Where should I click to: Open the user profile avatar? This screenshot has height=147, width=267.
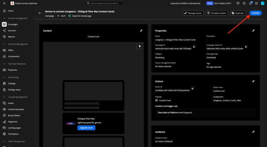coord(263,3)
